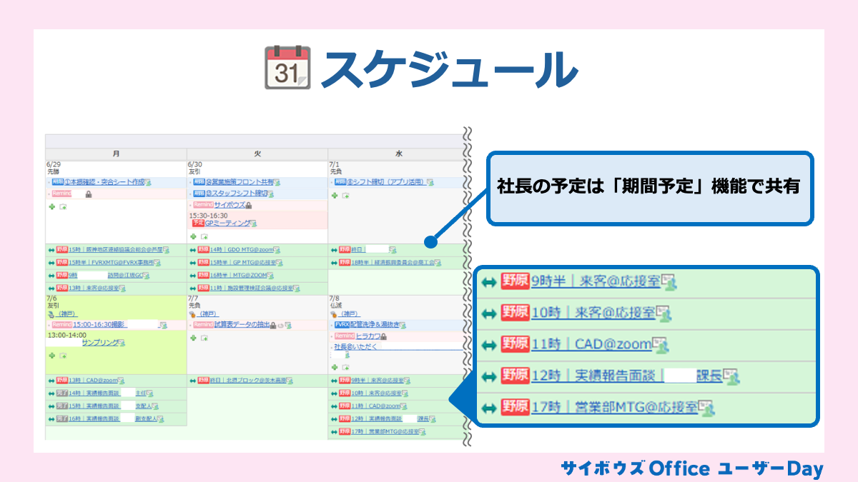
Task: Open the 試算表データの抽出 reminder
Action: coord(242,325)
